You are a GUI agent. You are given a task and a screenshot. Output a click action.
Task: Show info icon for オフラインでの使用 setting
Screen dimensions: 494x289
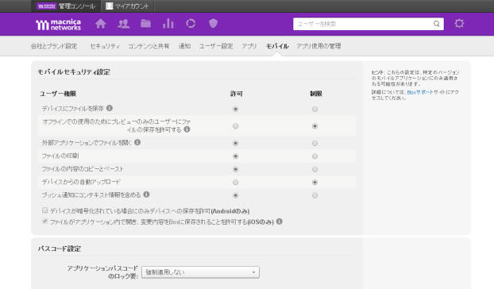187,129
